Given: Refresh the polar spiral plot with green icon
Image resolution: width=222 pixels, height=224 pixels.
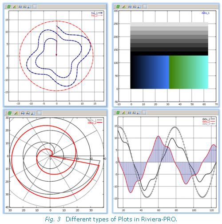Looking at the screenshot, I should tap(10, 113).
